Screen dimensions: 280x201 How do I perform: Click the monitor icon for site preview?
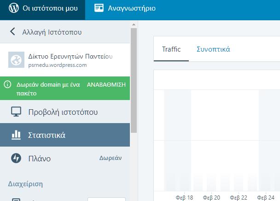[x=16, y=112]
